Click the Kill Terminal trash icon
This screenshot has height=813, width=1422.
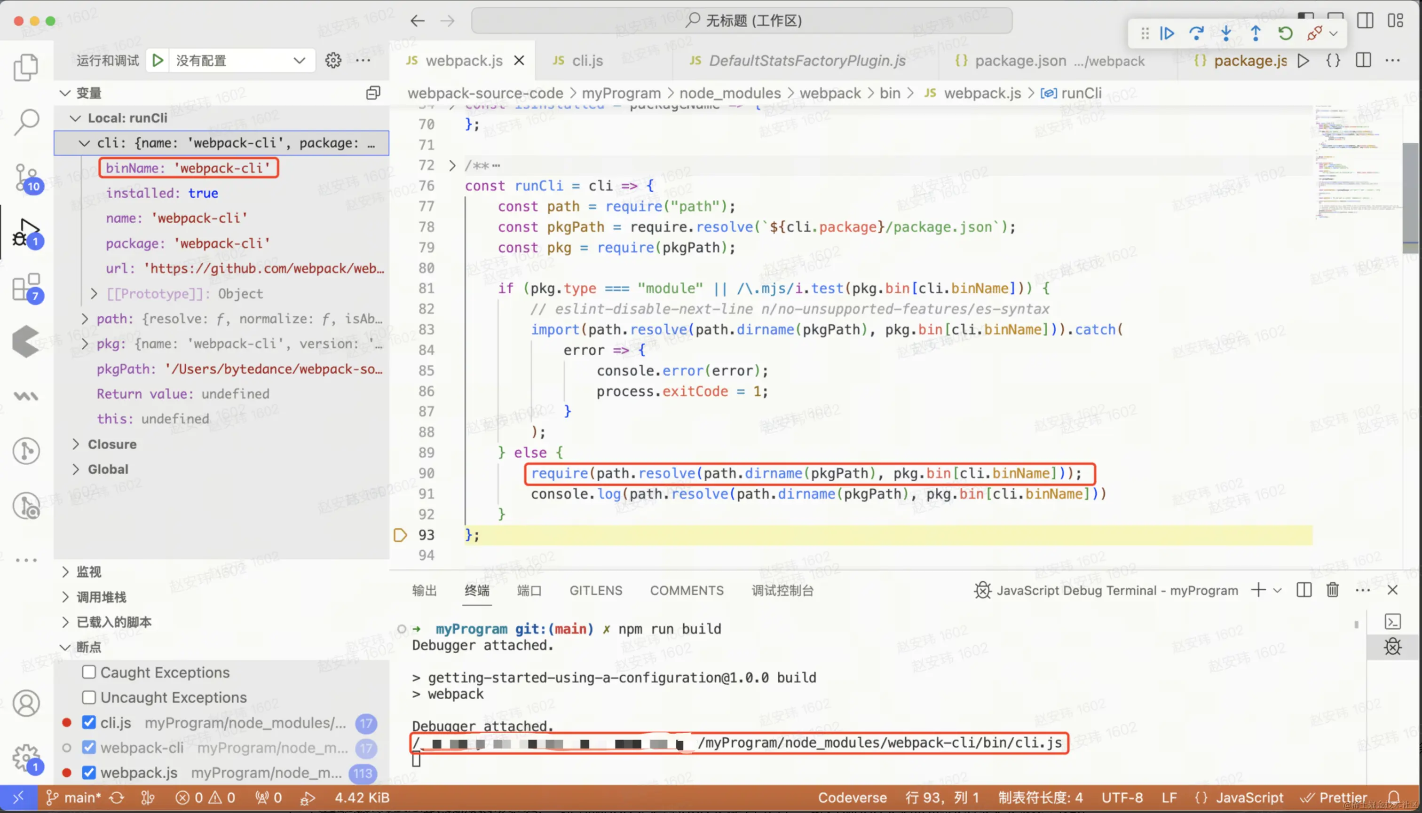[1333, 590]
